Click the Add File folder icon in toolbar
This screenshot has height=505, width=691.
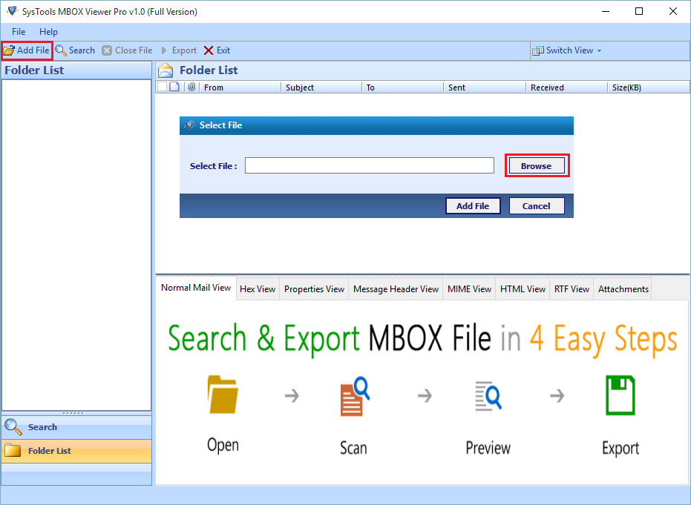9,50
